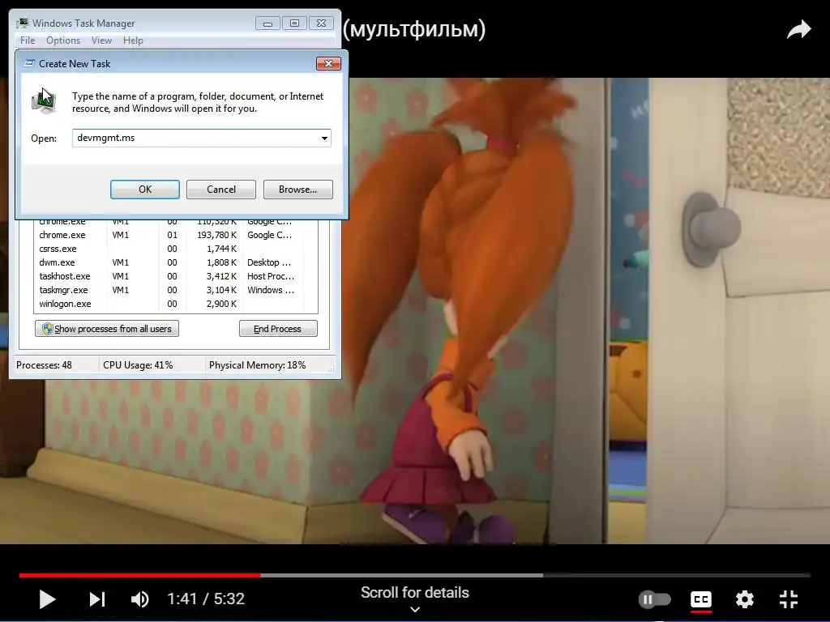Click the 1:41 / 5:32 time display
830x622 pixels.
206,599
